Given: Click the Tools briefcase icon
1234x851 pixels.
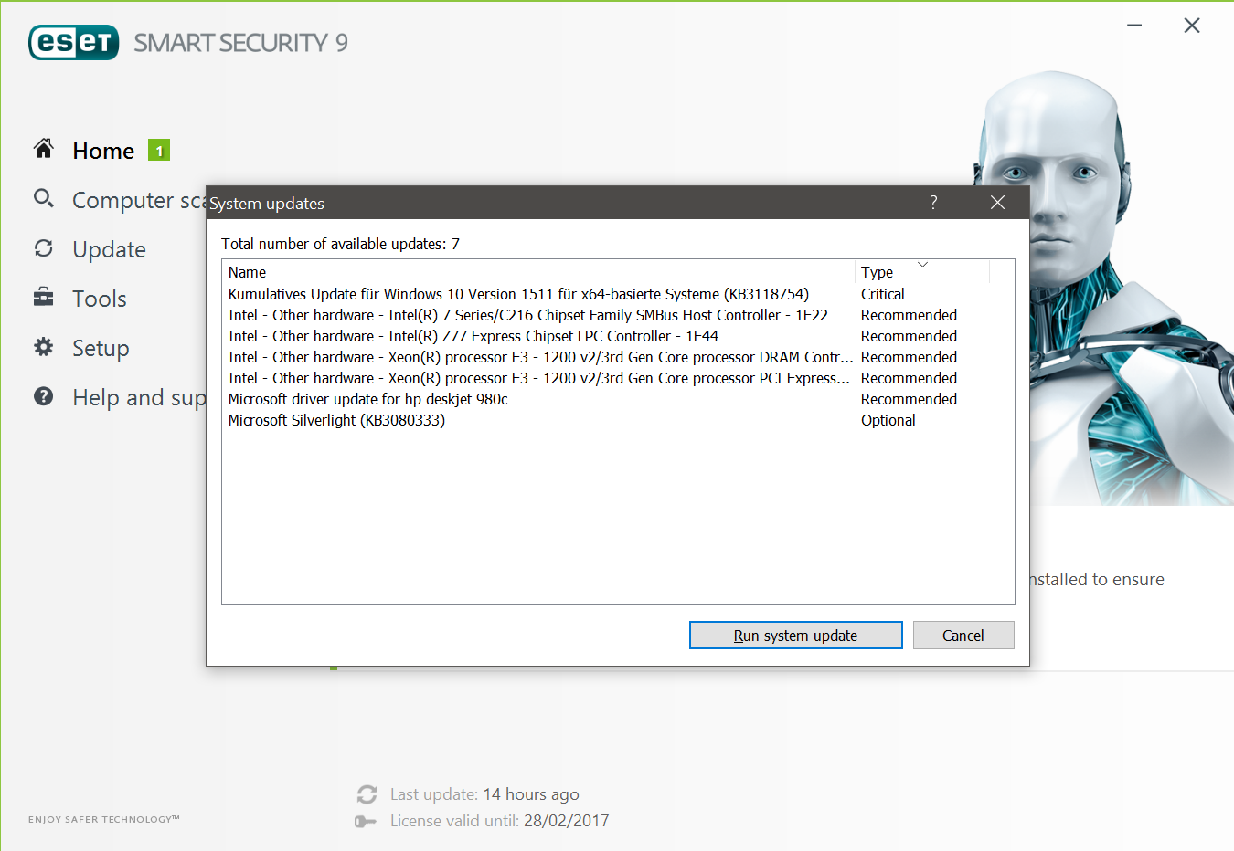Looking at the screenshot, I should tap(44, 297).
